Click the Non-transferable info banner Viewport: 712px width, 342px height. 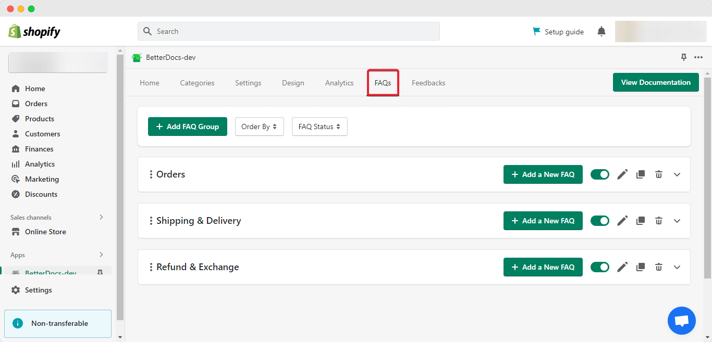(x=58, y=323)
